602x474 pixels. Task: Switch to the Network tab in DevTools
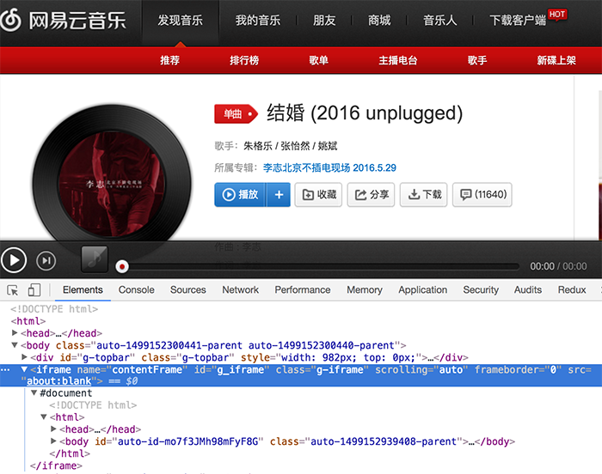tap(240, 290)
